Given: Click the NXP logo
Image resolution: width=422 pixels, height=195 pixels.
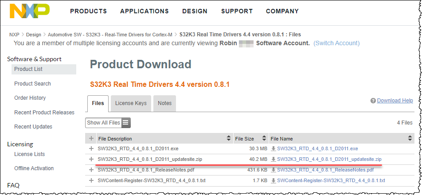Looking at the screenshot, I should point(29,11).
